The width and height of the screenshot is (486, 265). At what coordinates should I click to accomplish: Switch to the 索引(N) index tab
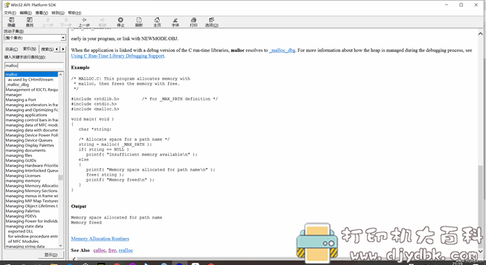pyautogui.click(x=29, y=49)
